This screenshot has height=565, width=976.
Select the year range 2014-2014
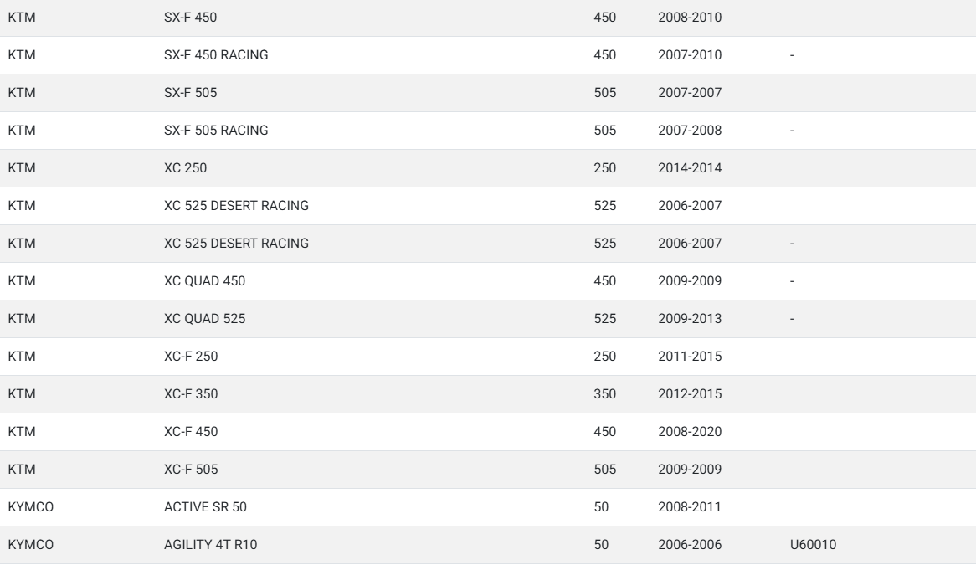click(690, 168)
